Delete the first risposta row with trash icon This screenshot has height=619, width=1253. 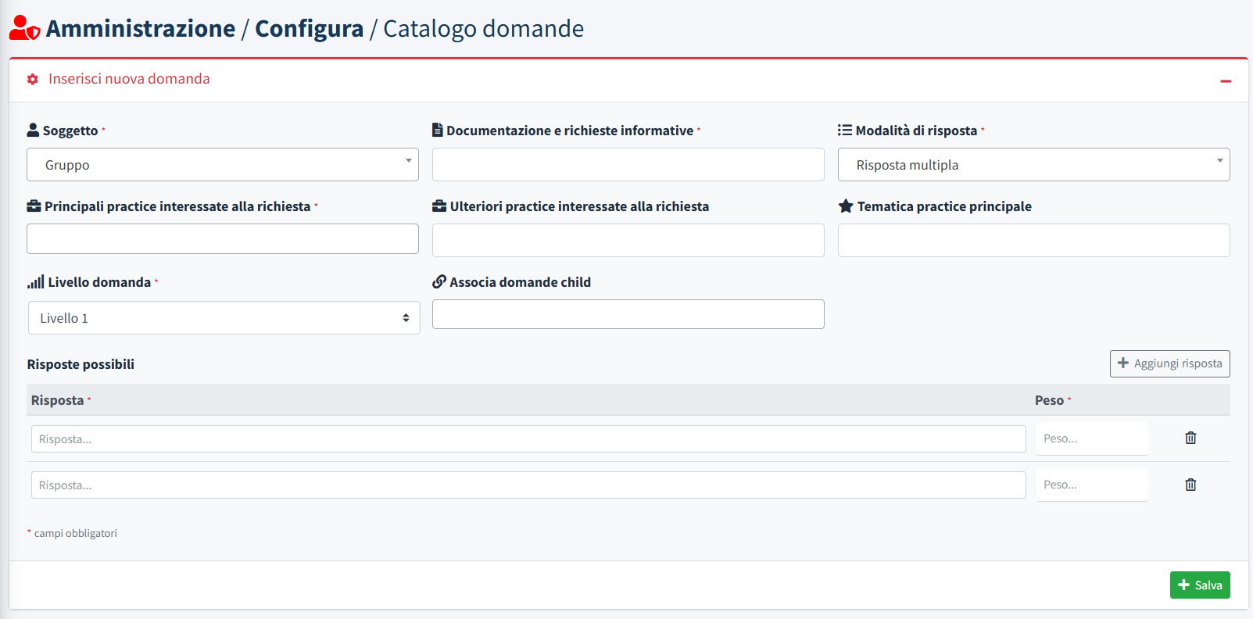(1190, 438)
